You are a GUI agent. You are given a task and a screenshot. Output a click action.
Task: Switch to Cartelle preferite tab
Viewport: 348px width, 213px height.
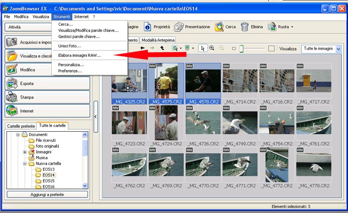click(x=20, y=126)
